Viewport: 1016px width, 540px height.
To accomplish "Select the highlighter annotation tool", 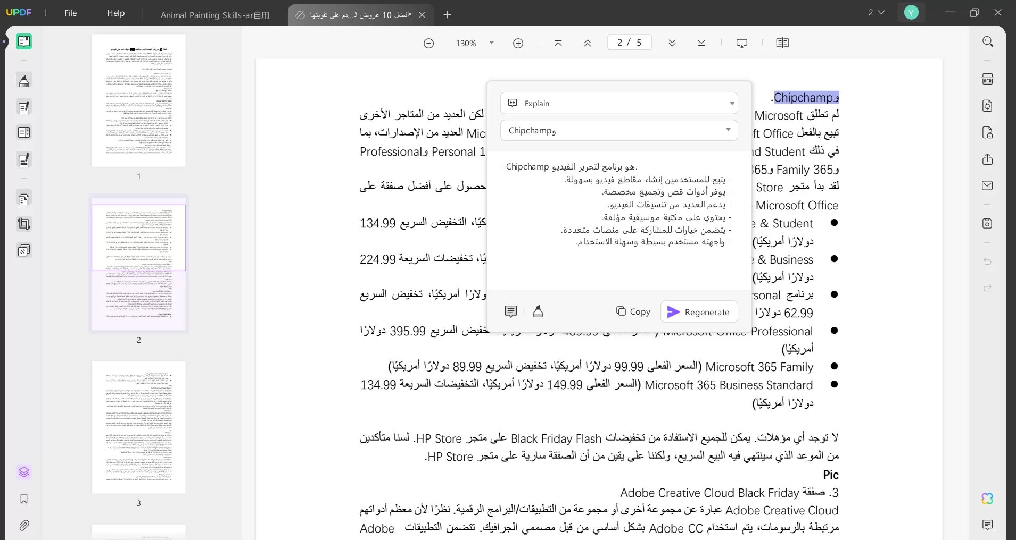I will (23, 80).
